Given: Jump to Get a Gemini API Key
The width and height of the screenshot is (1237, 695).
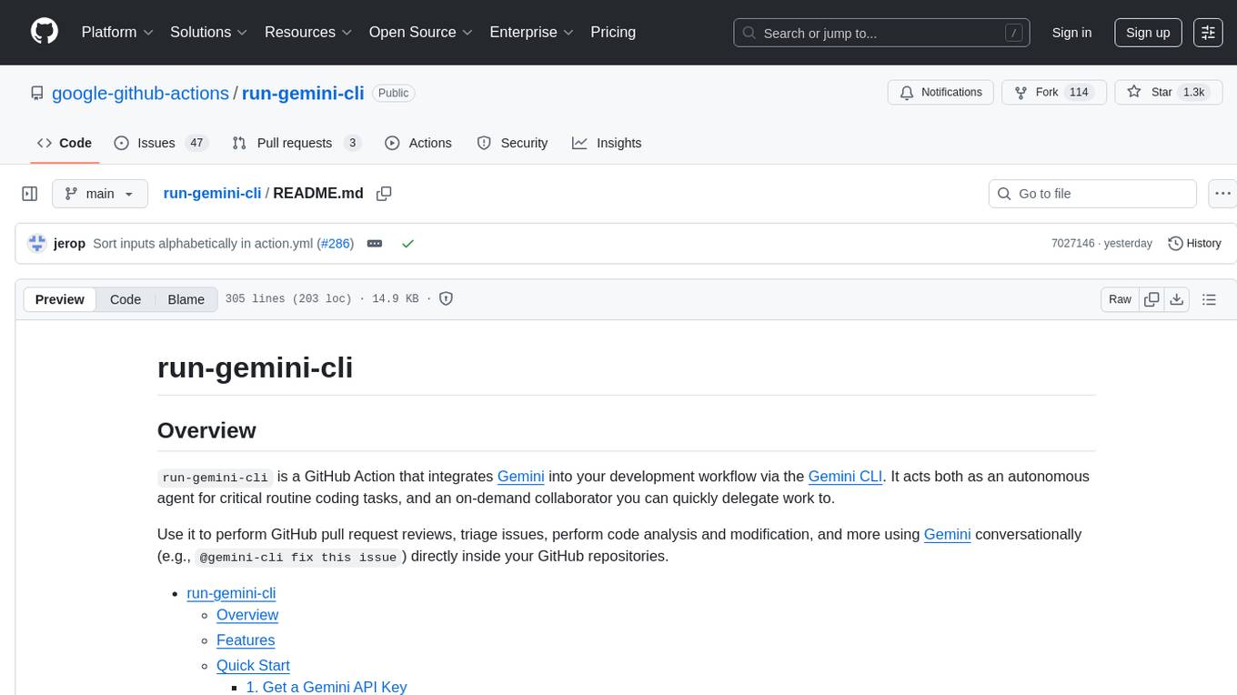Looking at the screenshot, I should tap(327, 687).
